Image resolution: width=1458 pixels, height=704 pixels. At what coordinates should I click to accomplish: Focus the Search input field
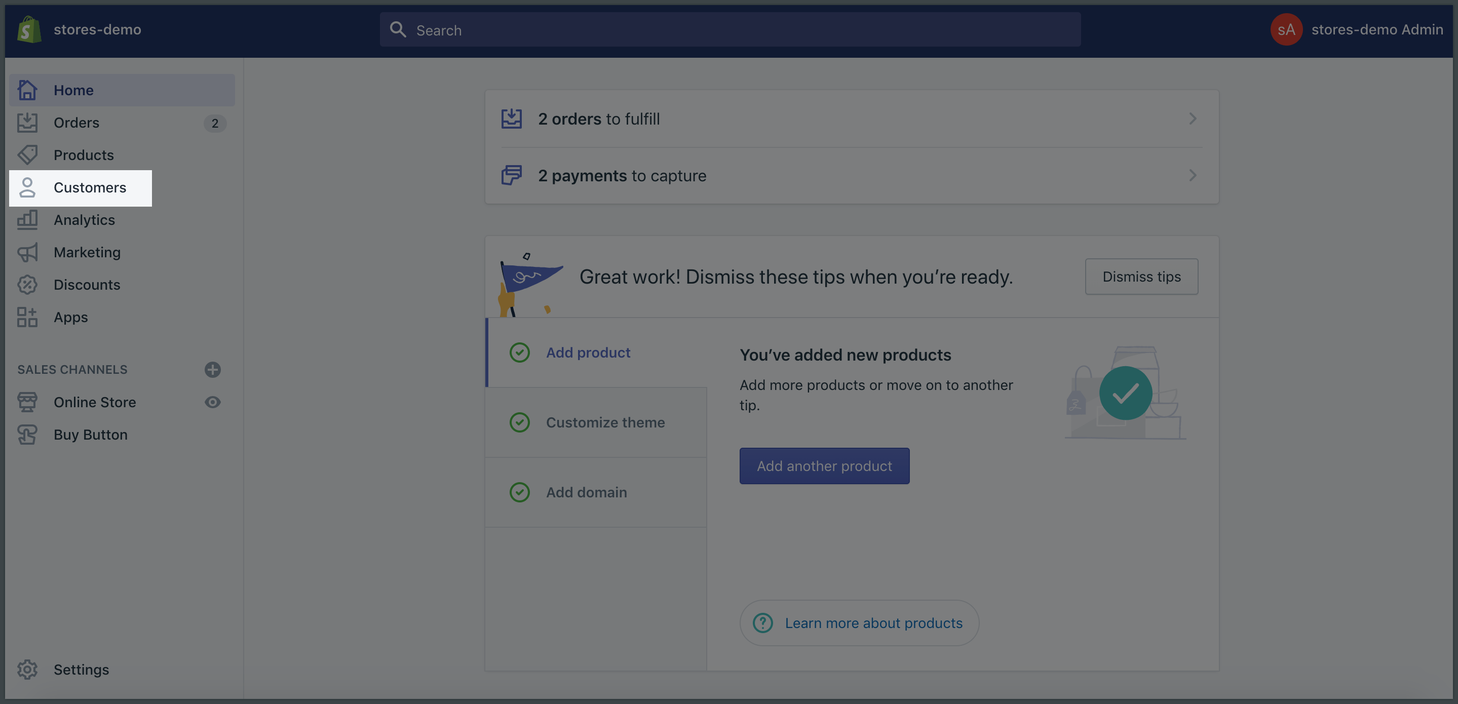point(730,29)
